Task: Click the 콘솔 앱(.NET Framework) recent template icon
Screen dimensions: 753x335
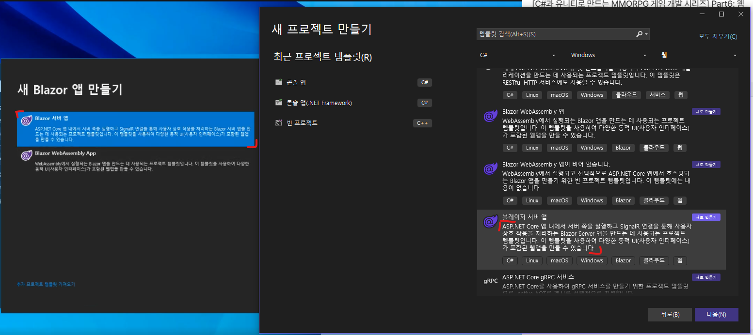Action: pyautogui.click(x=279, y=103)
